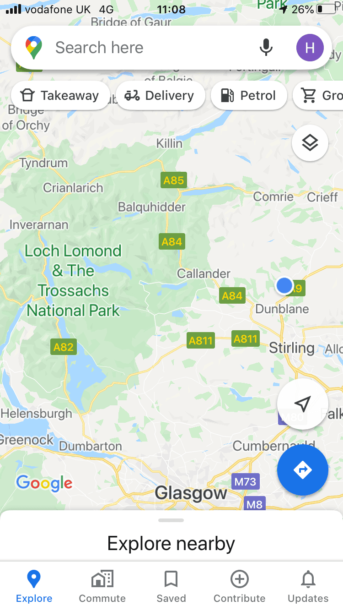Screen dimensions: 343x611
Task: Tap Loch Lomond National Park label
Action: click(x=73, y=281)
